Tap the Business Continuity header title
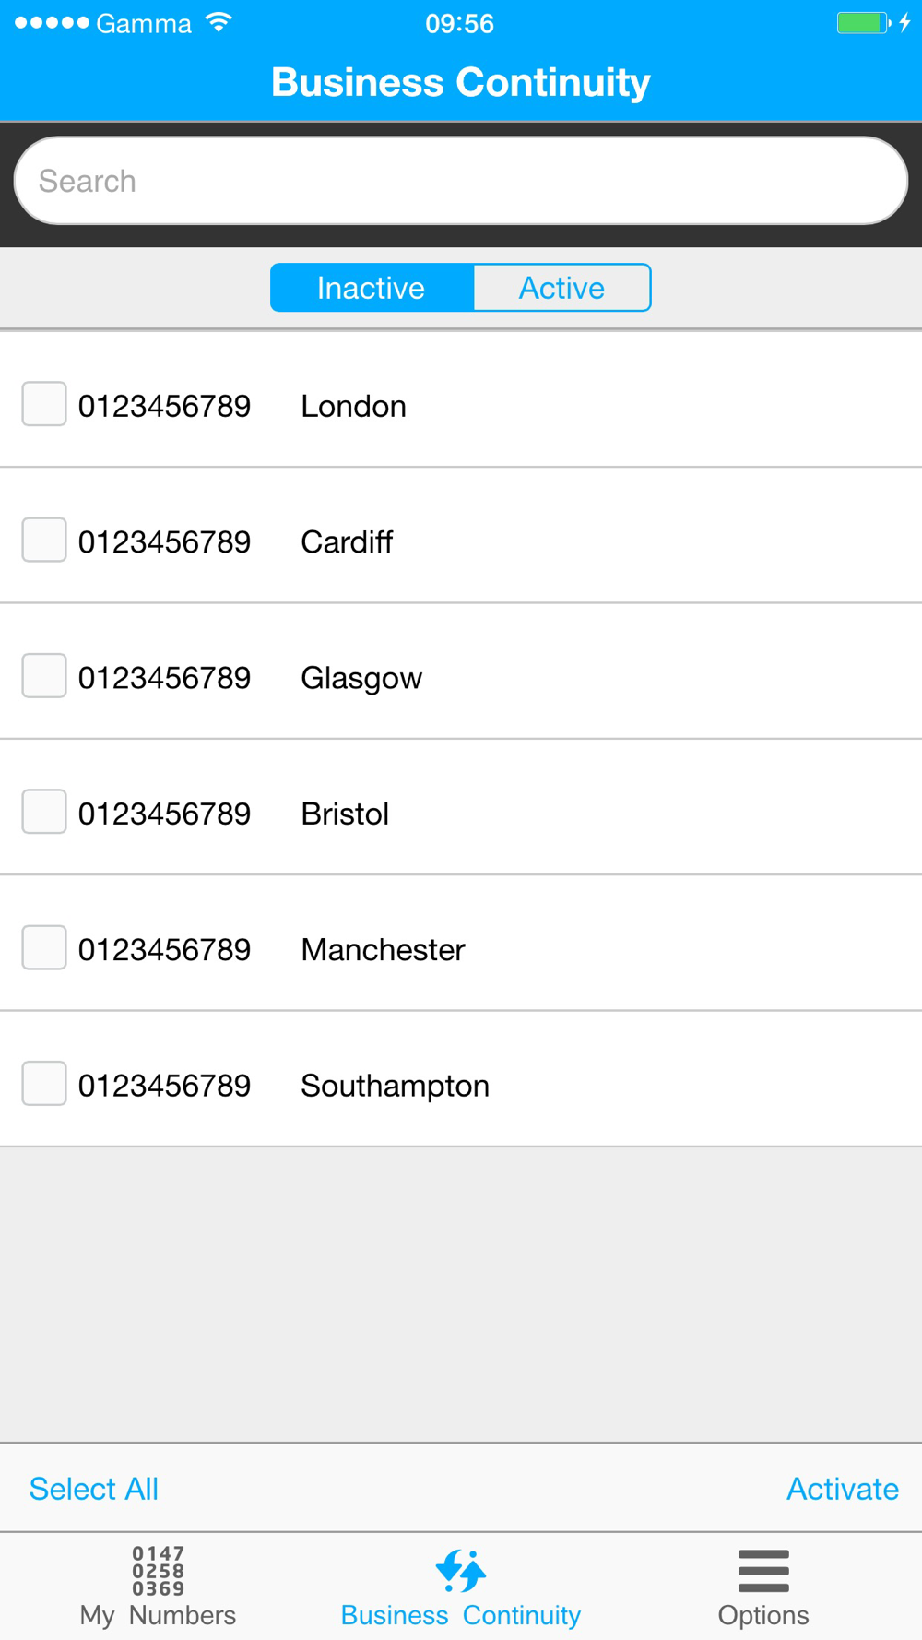This screenshot has height=1640, width=922. click(461, 82)
